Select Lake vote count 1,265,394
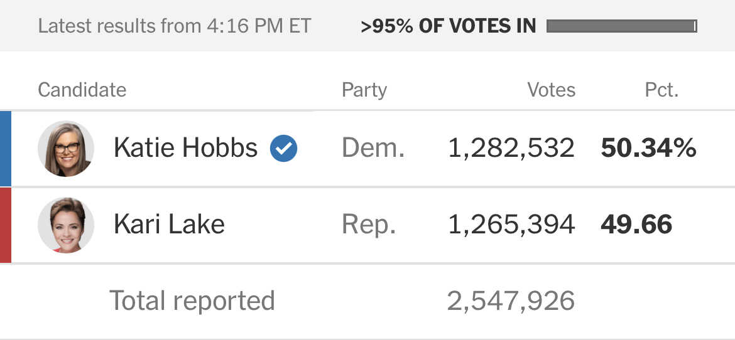The image size is (735, 340). pos(511,225)
